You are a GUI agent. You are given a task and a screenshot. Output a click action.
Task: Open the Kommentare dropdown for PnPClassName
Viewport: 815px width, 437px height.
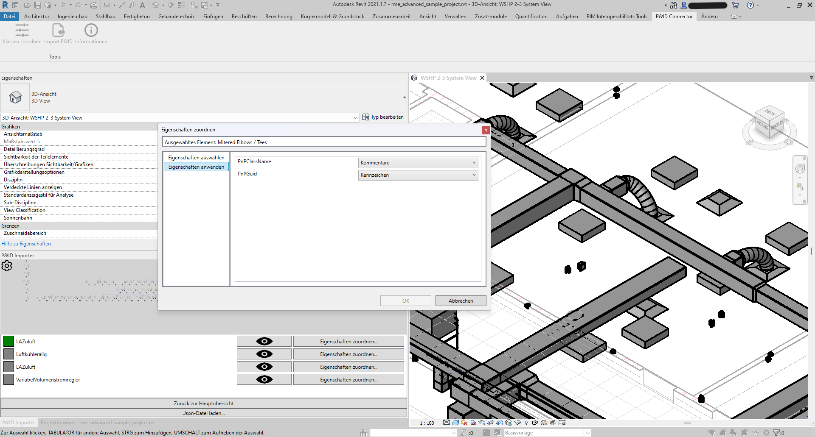pos(474,163)
